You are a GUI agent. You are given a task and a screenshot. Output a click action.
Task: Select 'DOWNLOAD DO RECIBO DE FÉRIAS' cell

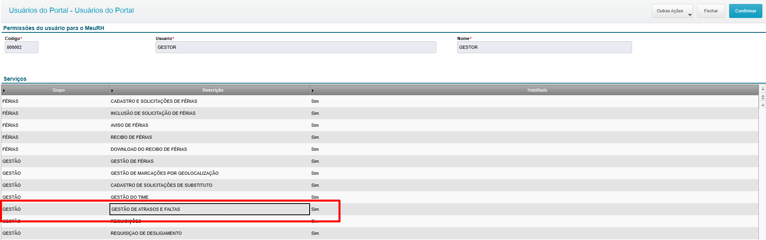tap(209, 149)
